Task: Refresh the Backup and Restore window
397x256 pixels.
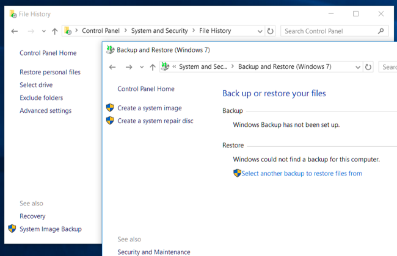Action: 368,67
